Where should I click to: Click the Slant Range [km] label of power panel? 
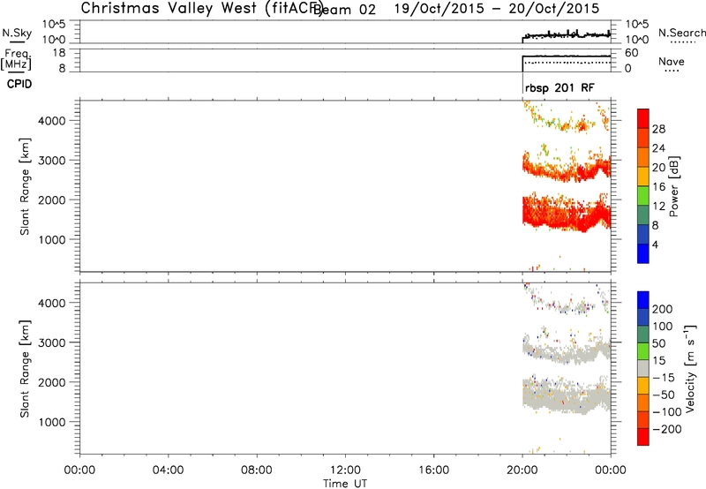25,186
